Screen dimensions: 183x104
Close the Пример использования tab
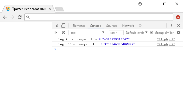pos(50,9)
